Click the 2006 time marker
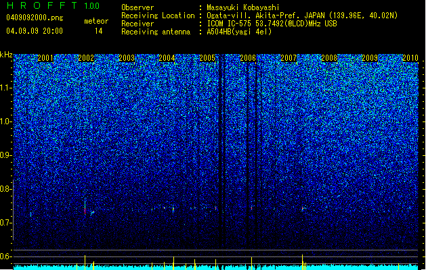426x270 pixels. [x=248, y=58]
